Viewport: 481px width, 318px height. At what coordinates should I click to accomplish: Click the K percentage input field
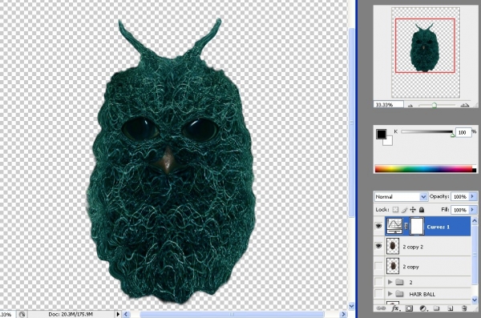pyautogui.click(x=463, y=132)
